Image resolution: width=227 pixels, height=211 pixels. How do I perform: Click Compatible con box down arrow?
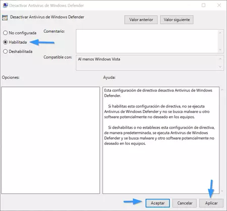220,67
